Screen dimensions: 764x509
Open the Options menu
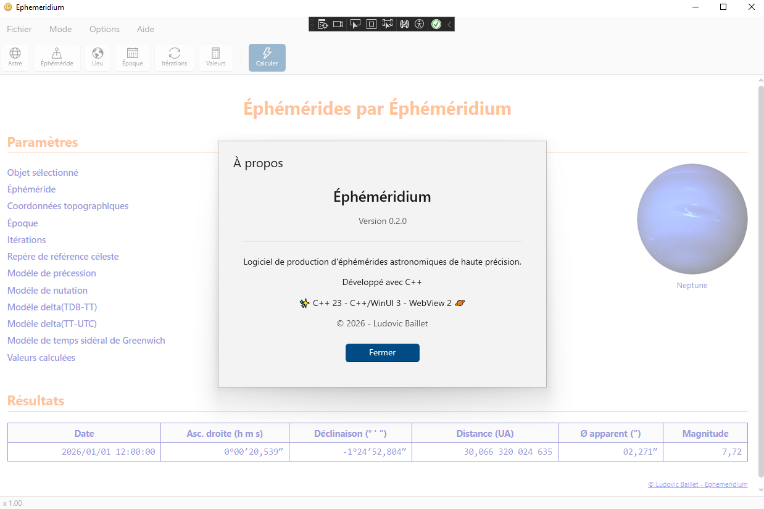[104, 29]
